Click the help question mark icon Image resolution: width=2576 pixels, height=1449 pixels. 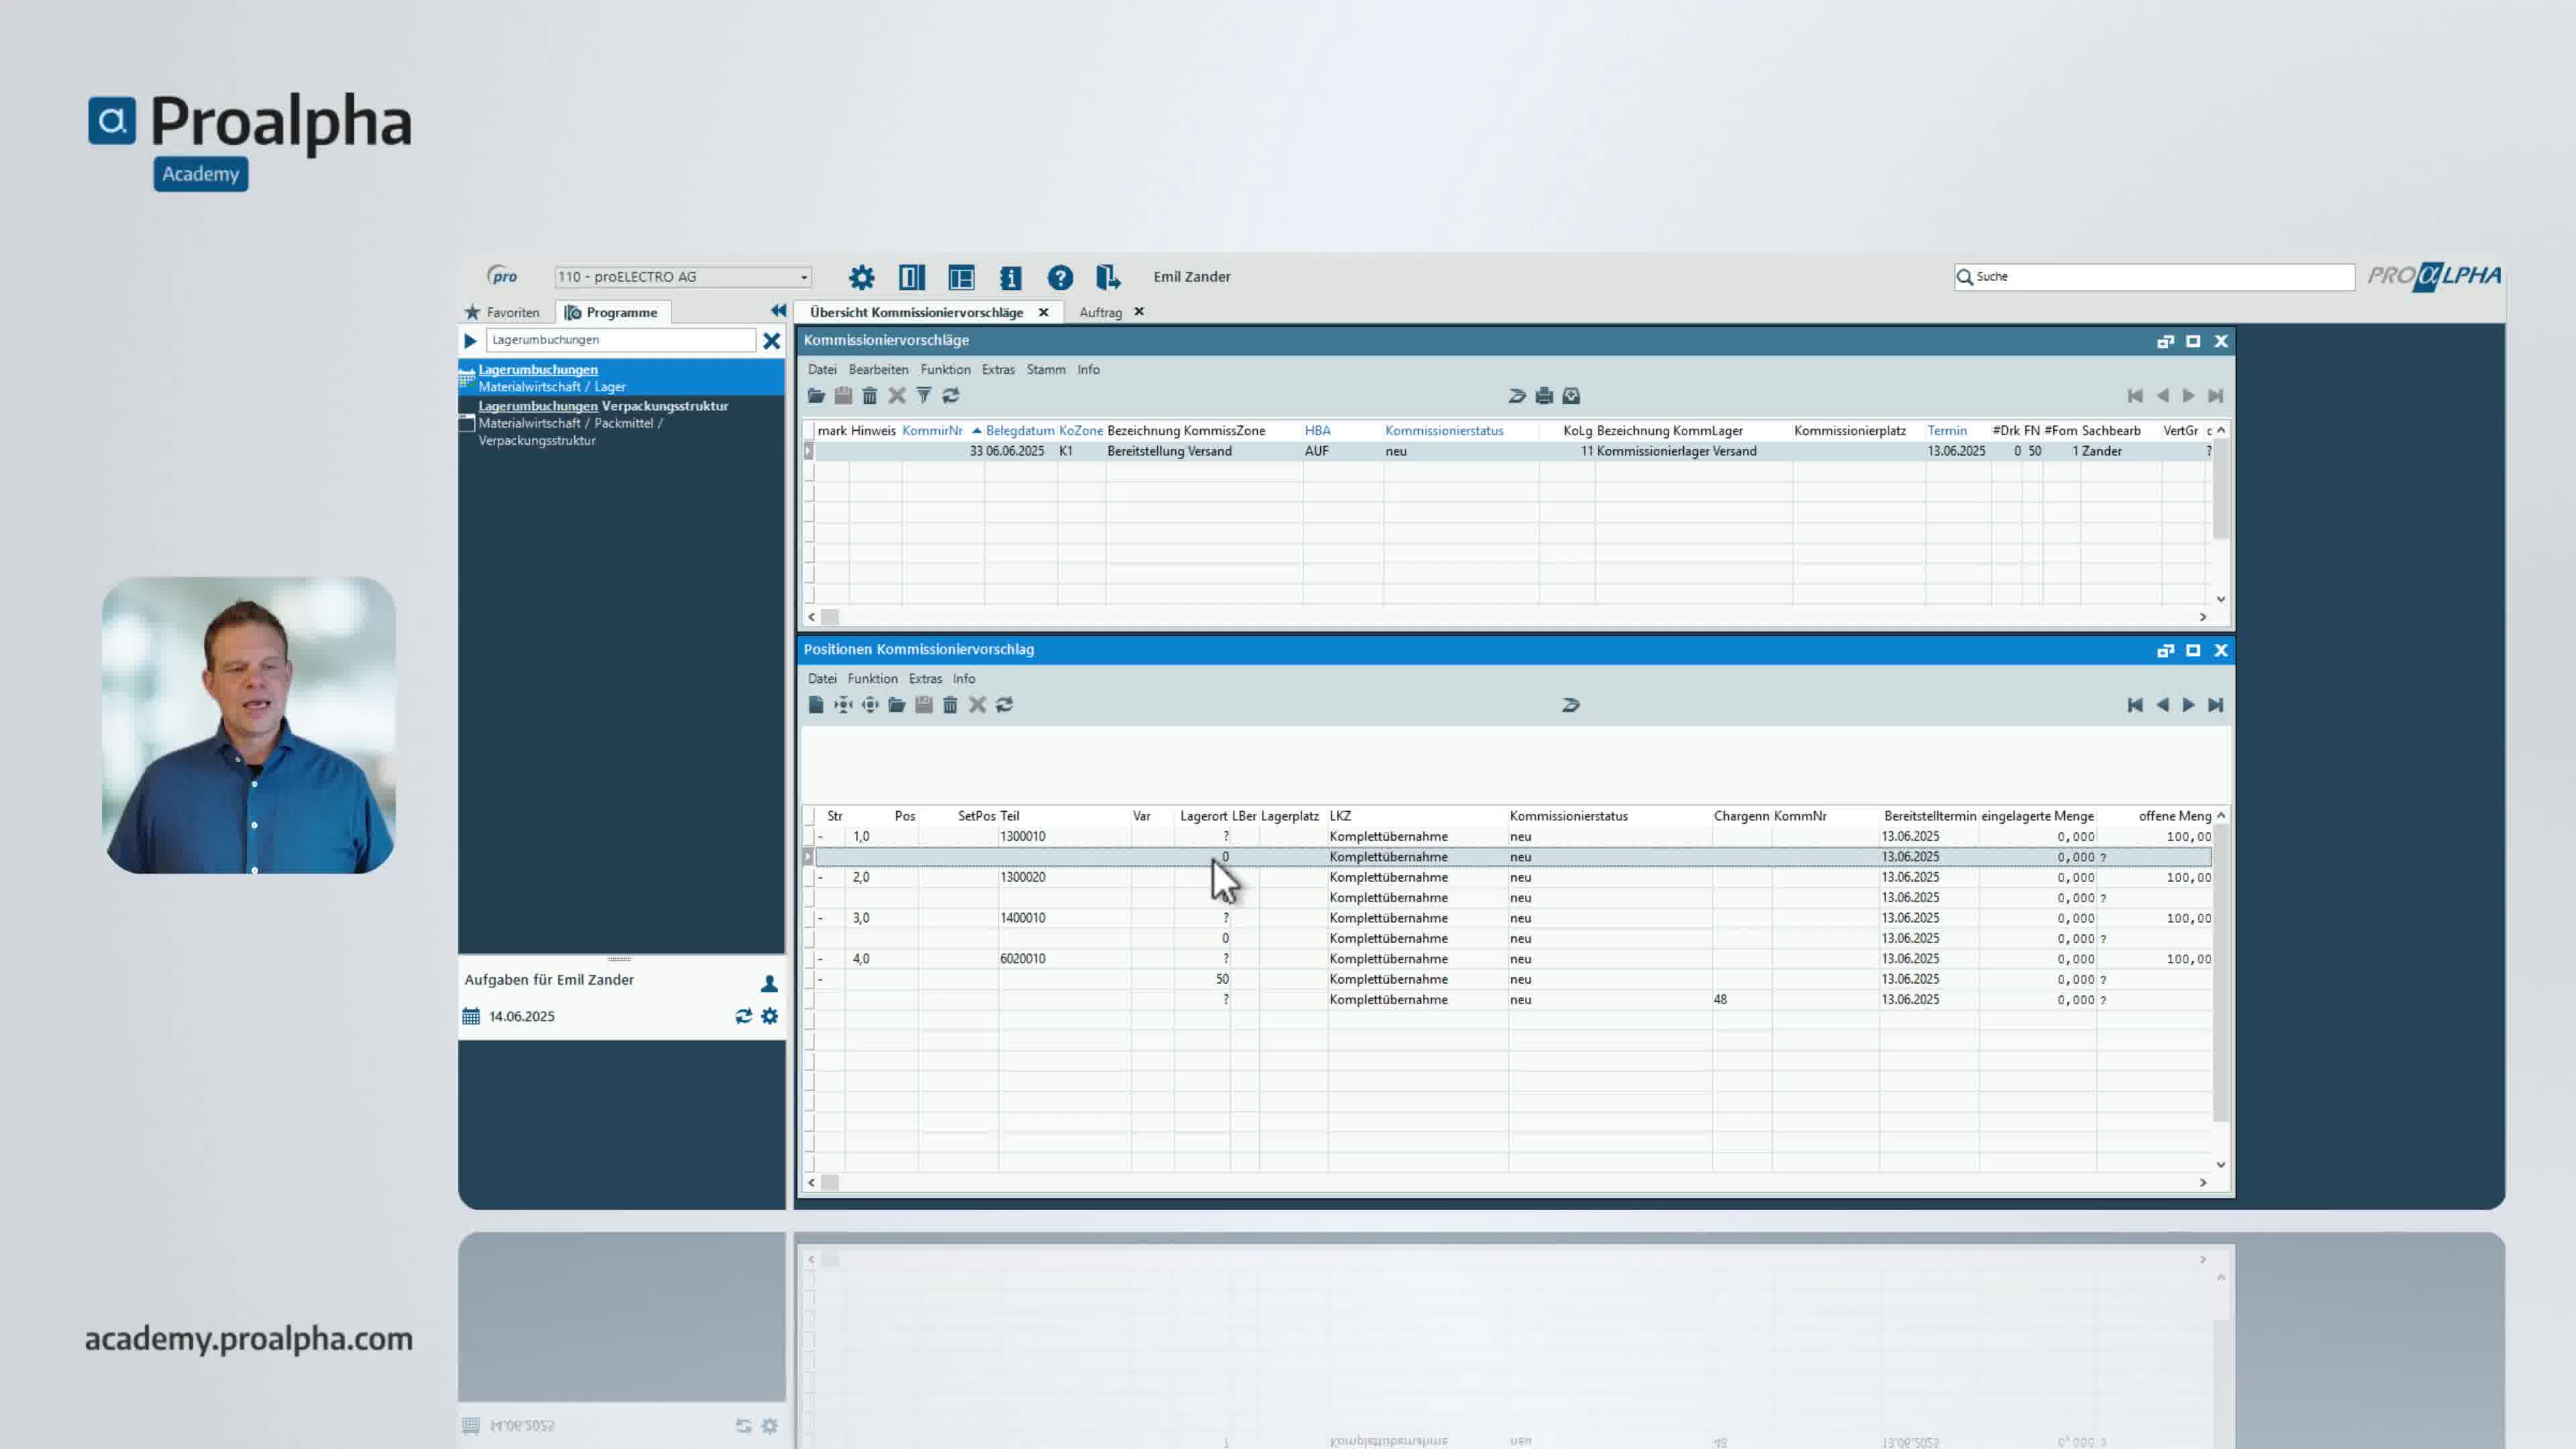coord(1059,277)
